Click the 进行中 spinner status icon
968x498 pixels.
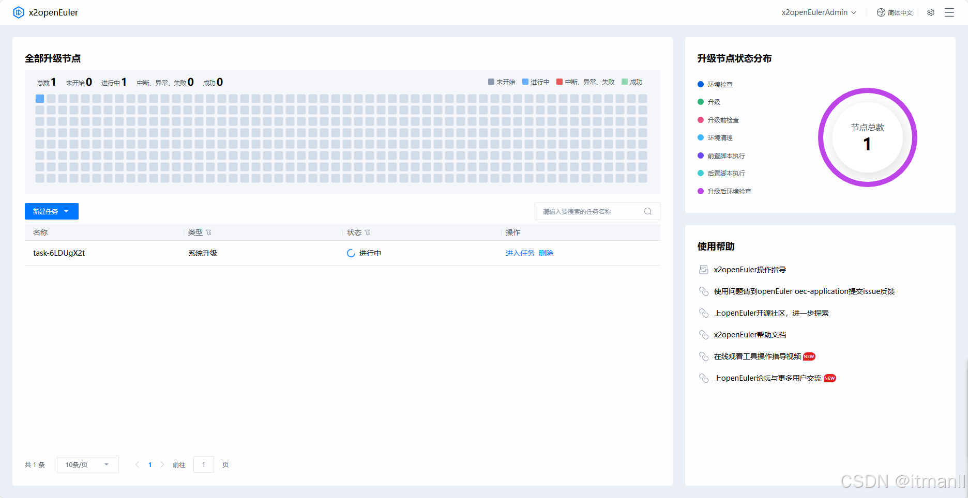click(351, 253)
